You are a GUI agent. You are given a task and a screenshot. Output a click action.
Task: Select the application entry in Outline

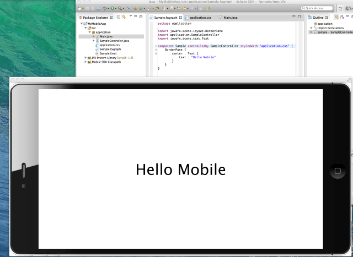coord(325,24)
